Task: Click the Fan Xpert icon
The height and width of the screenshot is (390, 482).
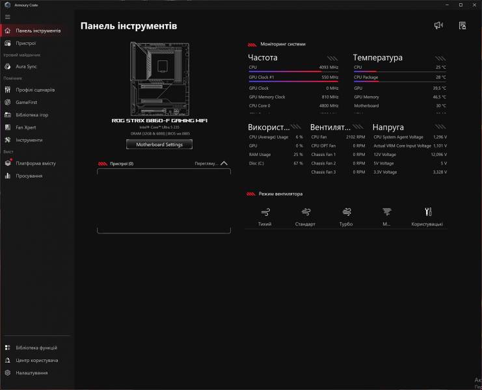Action: pyautogui.click(x=8, y=127)
